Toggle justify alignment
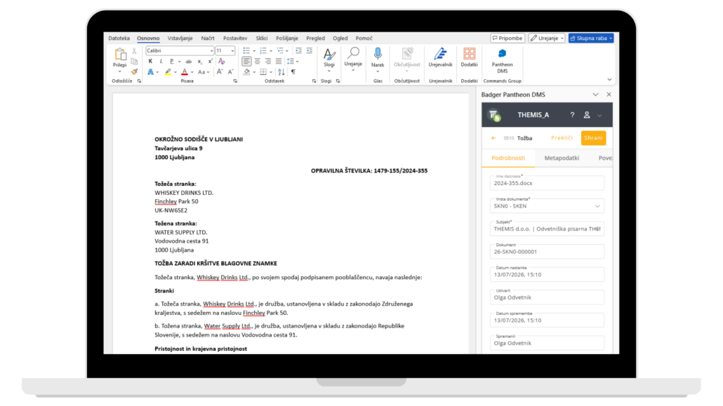Screen dimensions: 723x406 point(279,61)
